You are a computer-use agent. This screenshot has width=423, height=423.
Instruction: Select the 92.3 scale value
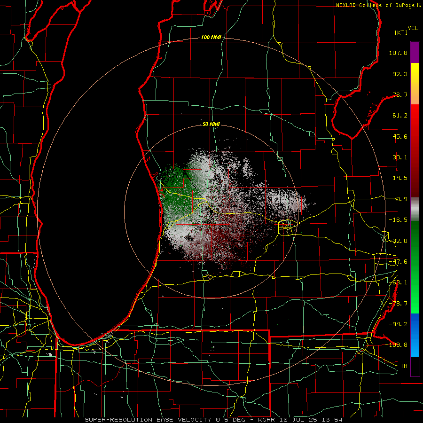400,74
